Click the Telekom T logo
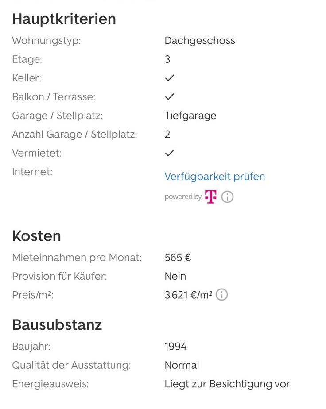This screenshot has height=409, width=326. point(211,197)
